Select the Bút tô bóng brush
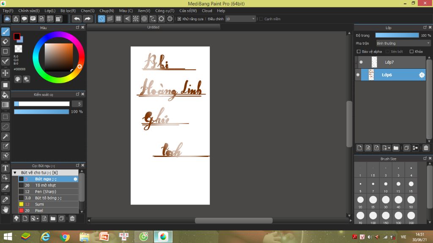This screenshot has width=433, height=243. point(48,198)
